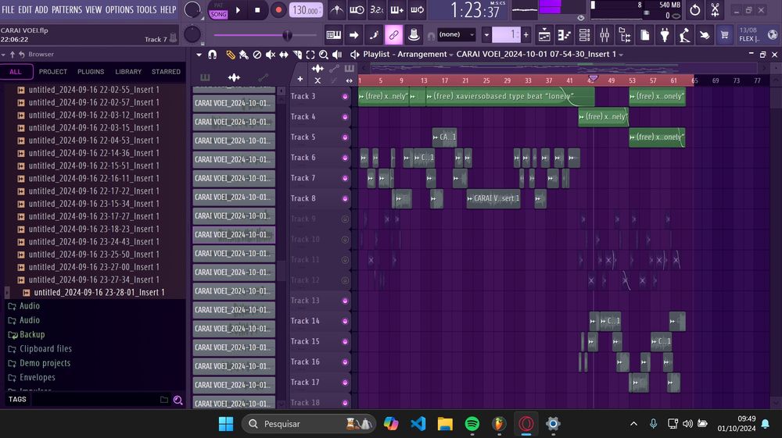The image size is (782, 438).
Task: Select the Mute tool in playlist
Action: tap(271, 55)
